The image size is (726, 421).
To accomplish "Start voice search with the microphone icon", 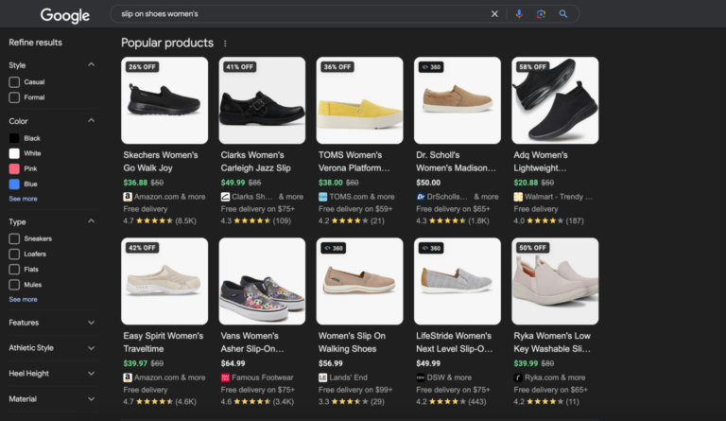I will coord(519,14).
